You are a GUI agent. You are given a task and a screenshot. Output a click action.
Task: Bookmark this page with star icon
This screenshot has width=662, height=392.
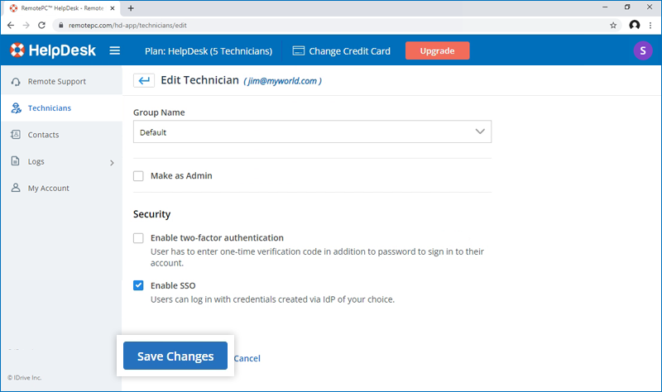[x=613, y=26]
